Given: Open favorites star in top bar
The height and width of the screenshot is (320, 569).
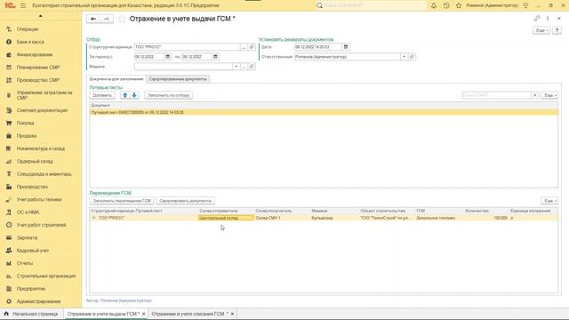Looking at the screenshot, I should [459, 5].
